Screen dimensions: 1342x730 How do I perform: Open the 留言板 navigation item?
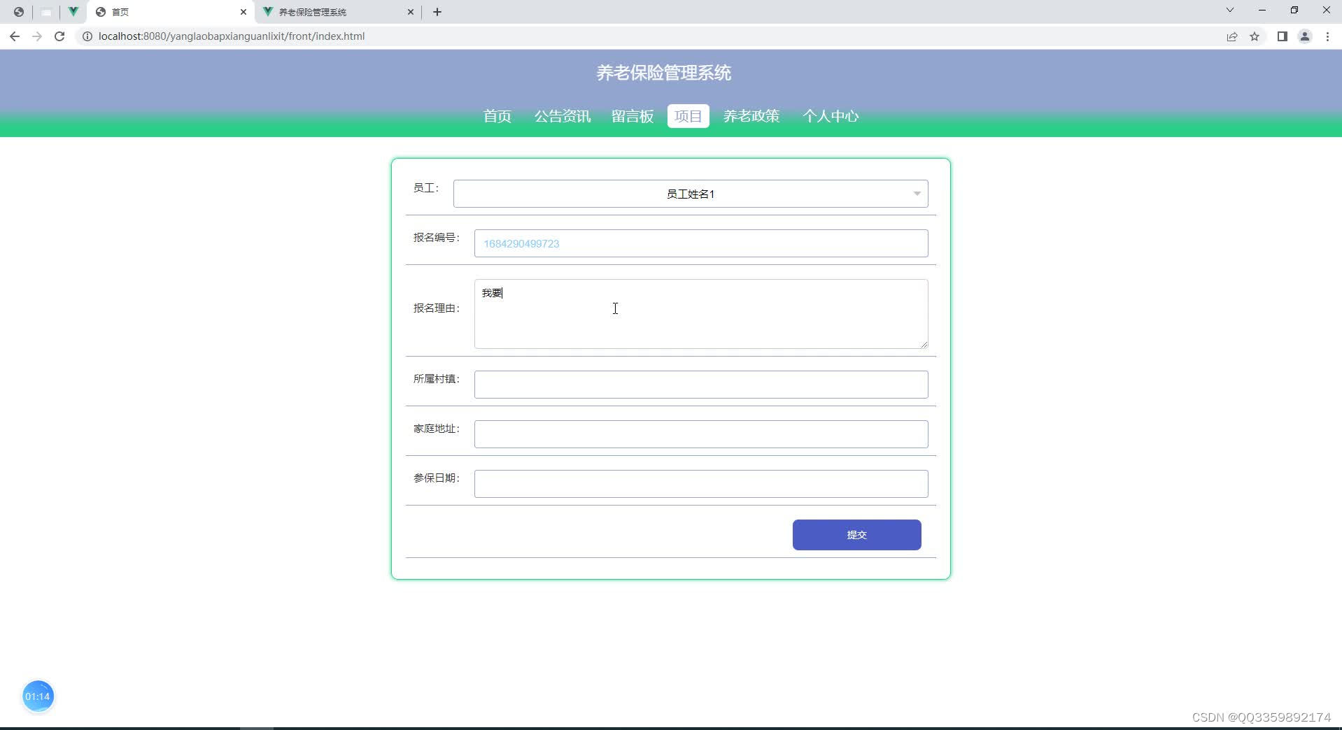point(633,116)
